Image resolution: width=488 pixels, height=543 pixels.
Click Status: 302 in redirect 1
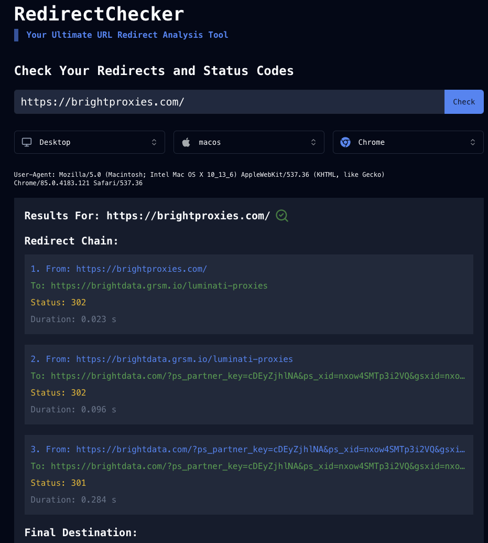coord(58,302)
